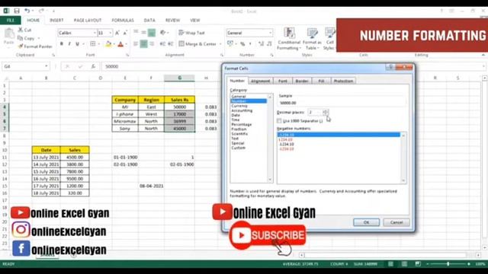
Task: Decrease font size with smaller A icon
Action: tap(125, 33)
